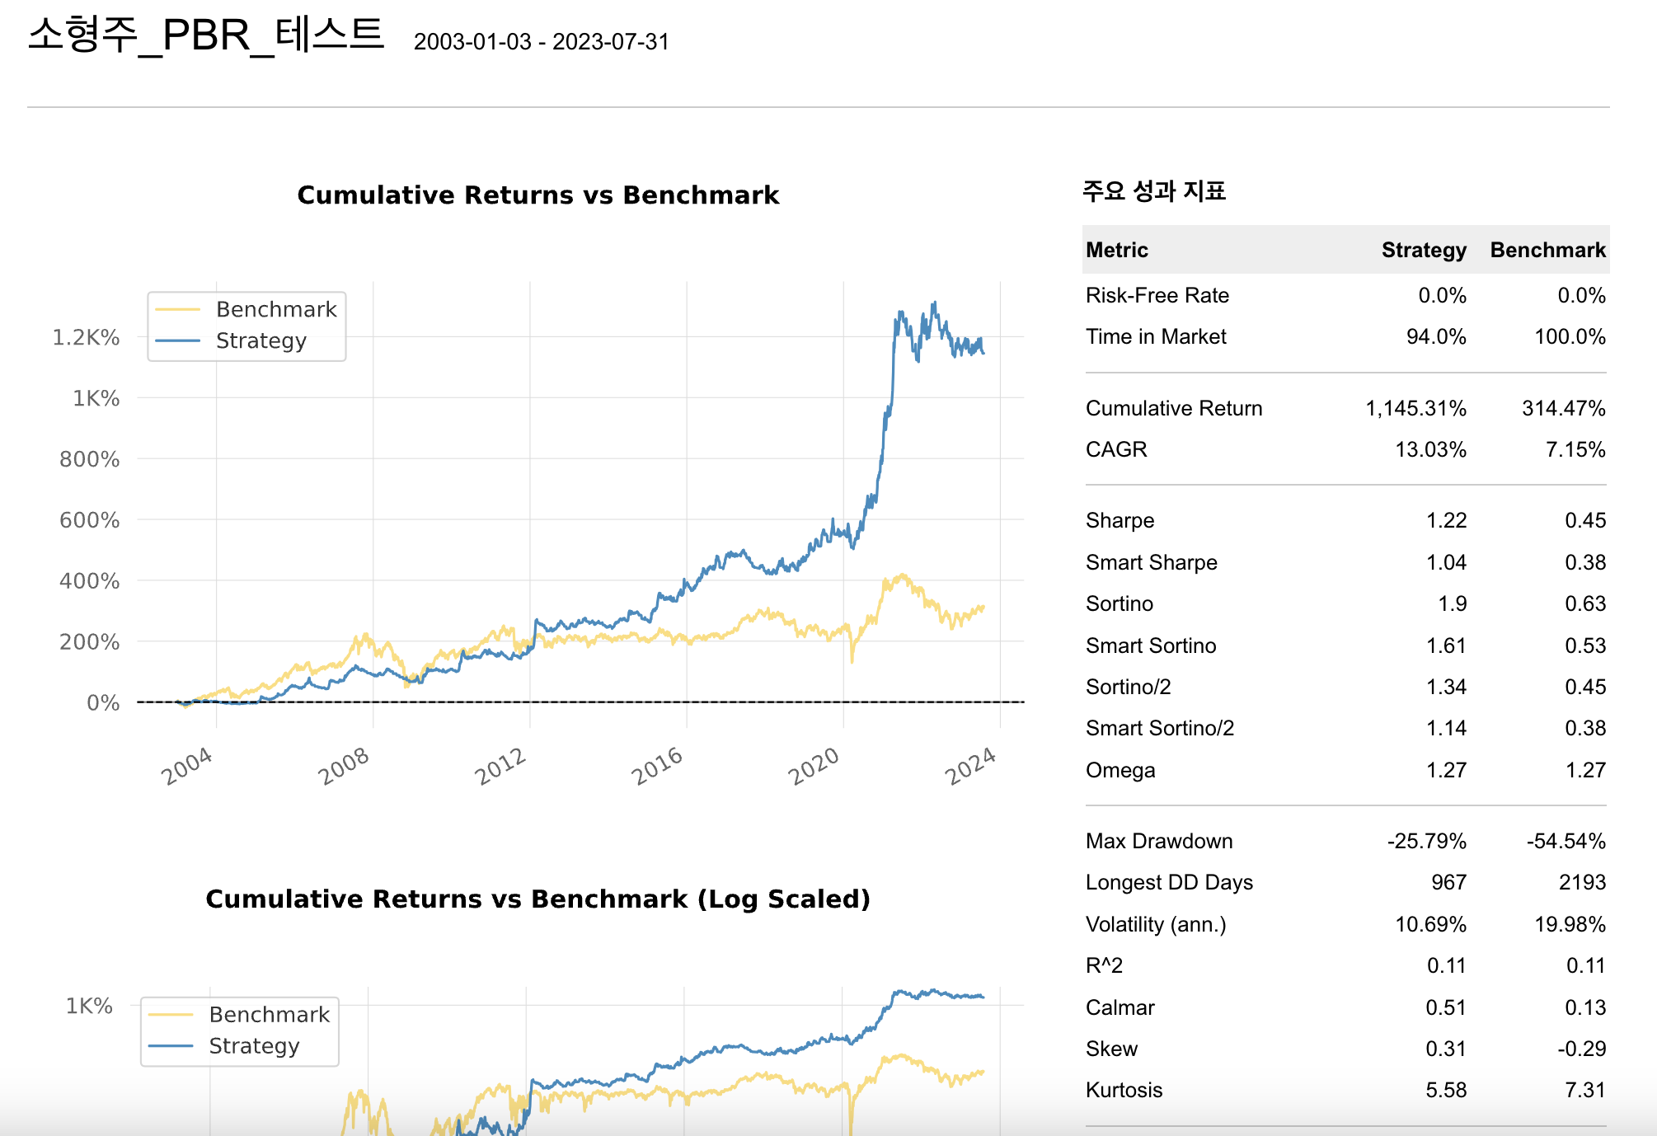The width and height of the screenshot is (1657, 1136).
Task: Click the Log Scaled chart title
Action: coord(537,899)
